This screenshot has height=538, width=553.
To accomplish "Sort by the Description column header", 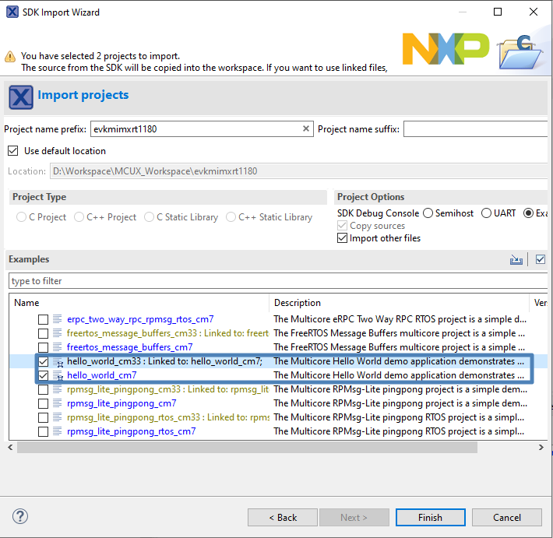I will (297, 303).
